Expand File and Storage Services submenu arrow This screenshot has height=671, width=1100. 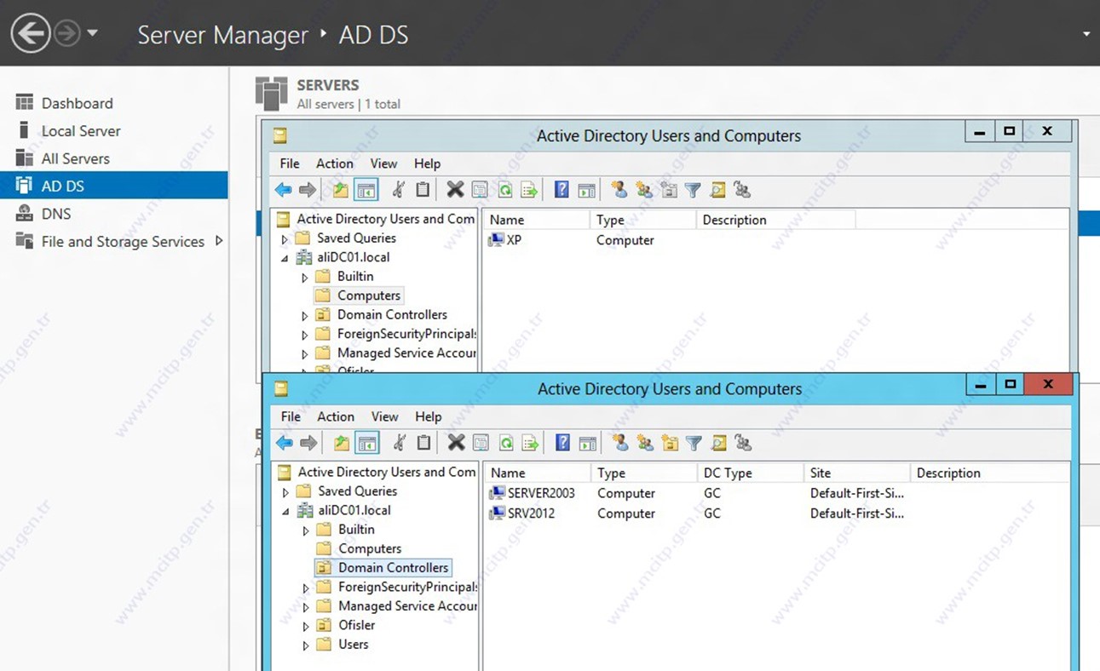[219, 241]
